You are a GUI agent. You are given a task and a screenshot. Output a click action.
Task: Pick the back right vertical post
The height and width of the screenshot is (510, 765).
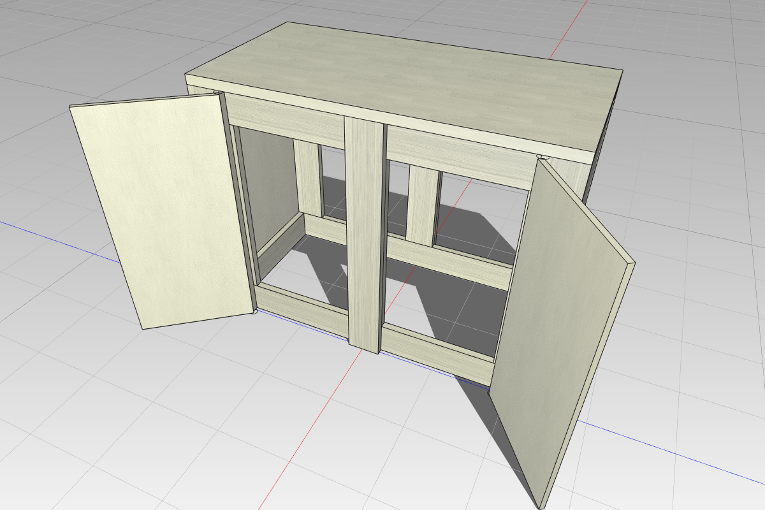click(421, 204)
